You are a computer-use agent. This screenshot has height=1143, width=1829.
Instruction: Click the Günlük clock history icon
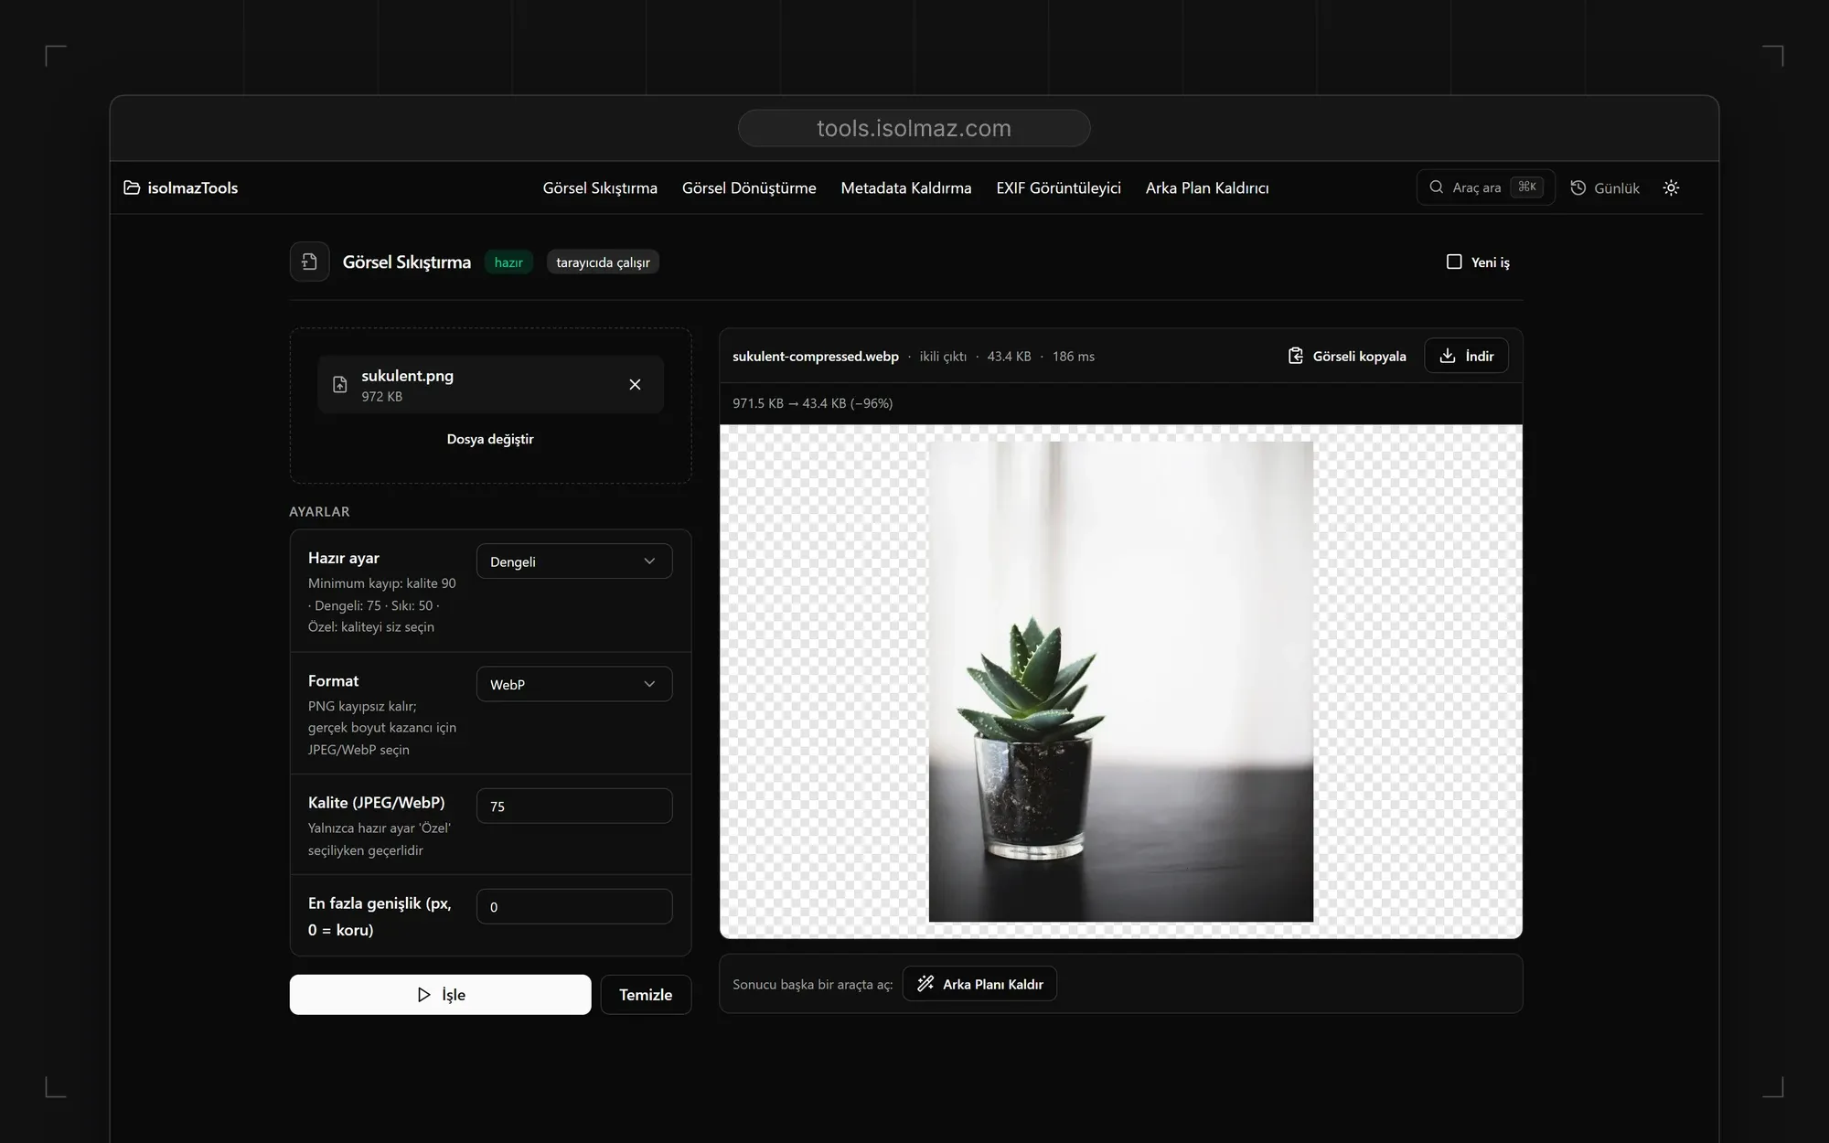(1578, 187)
